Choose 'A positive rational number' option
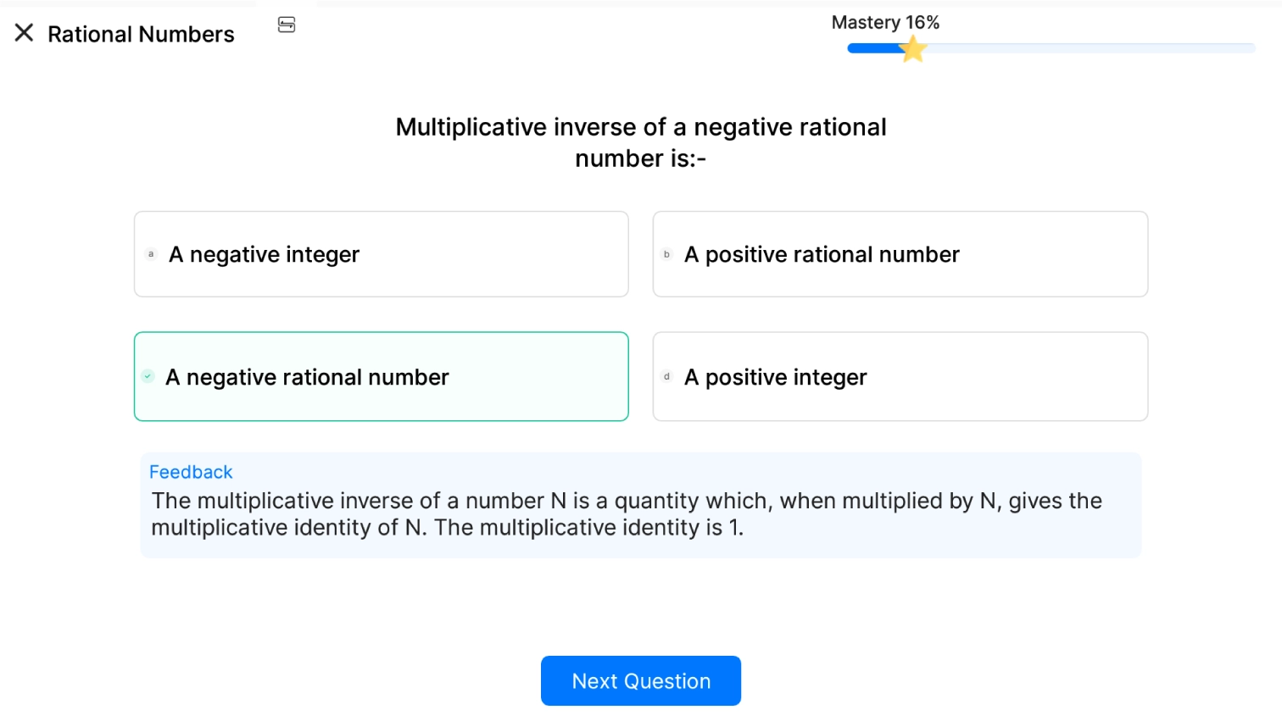 (x=900, y=254)
